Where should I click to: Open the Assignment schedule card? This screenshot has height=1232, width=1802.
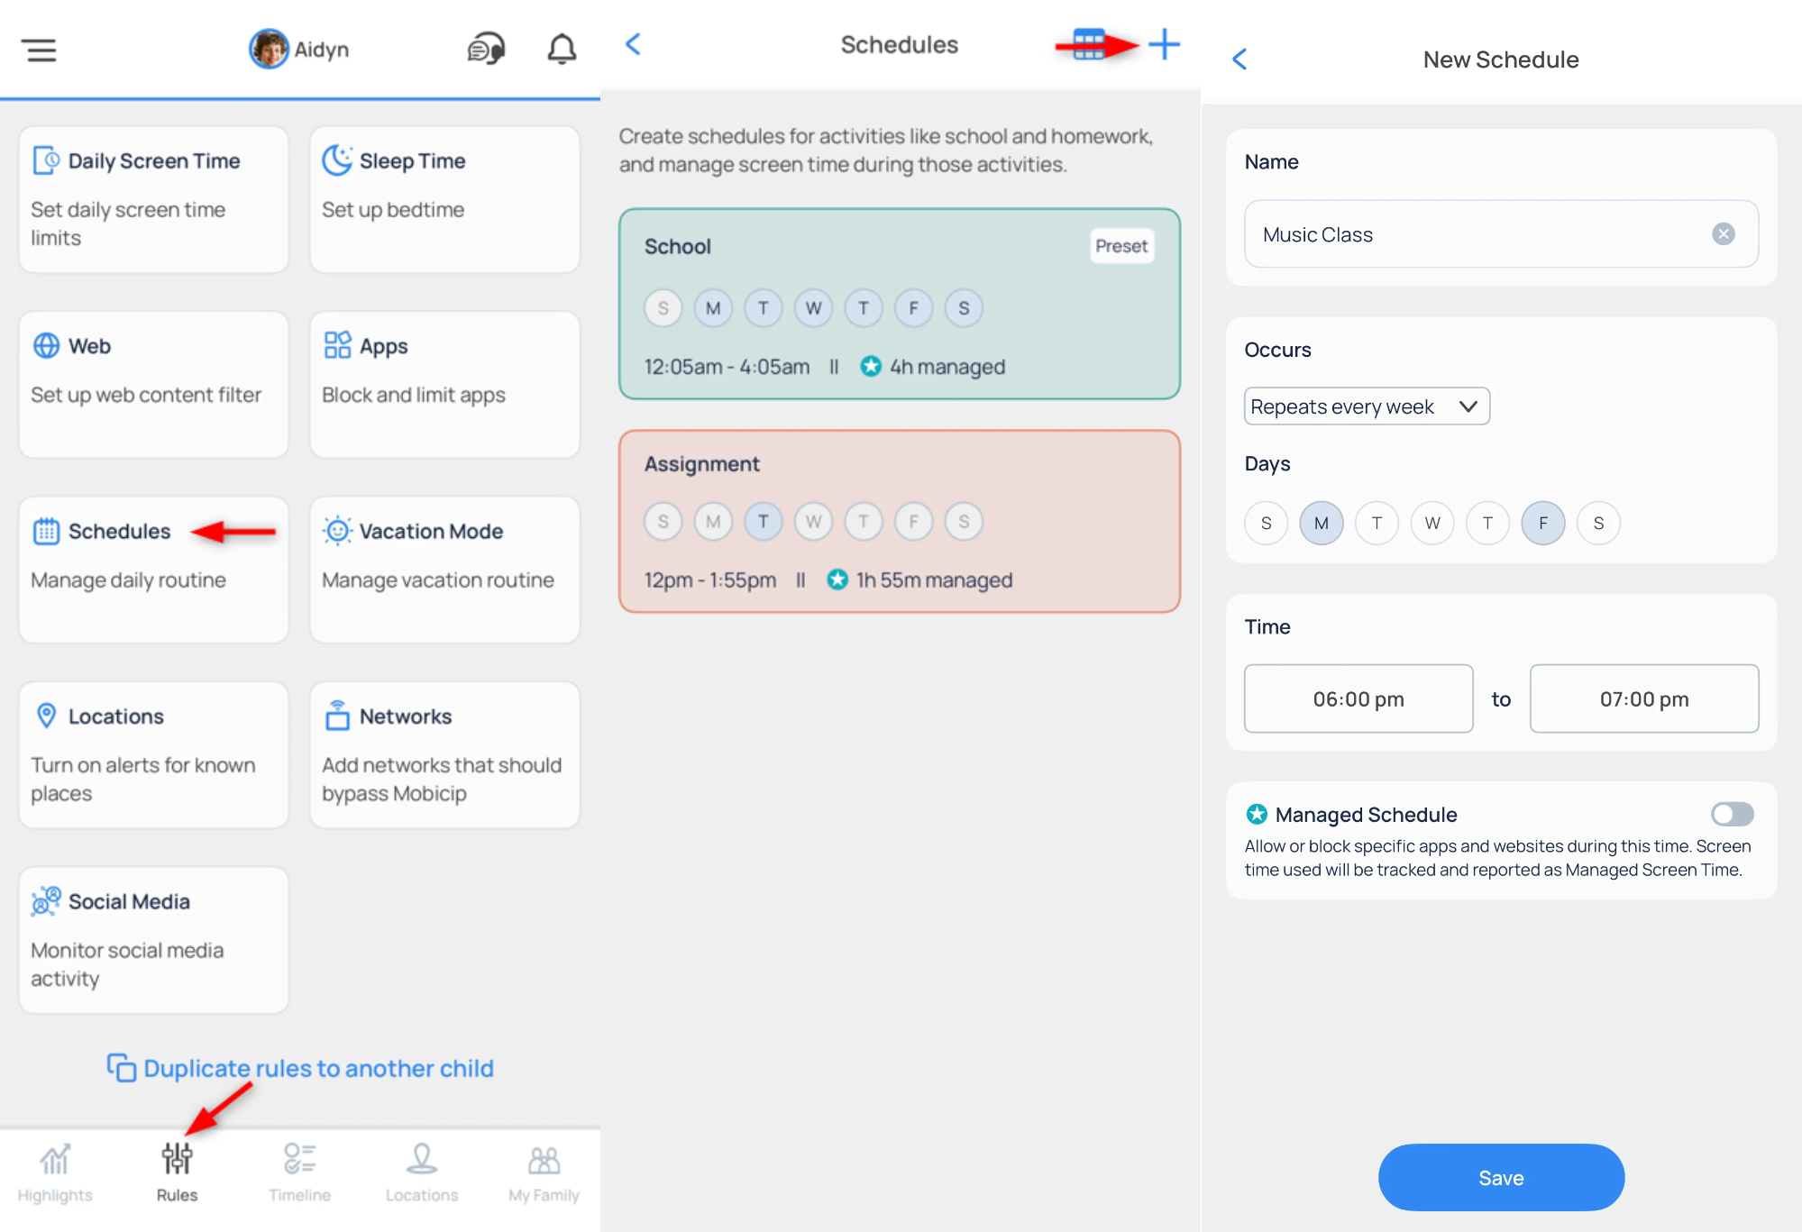click(899, 521)
